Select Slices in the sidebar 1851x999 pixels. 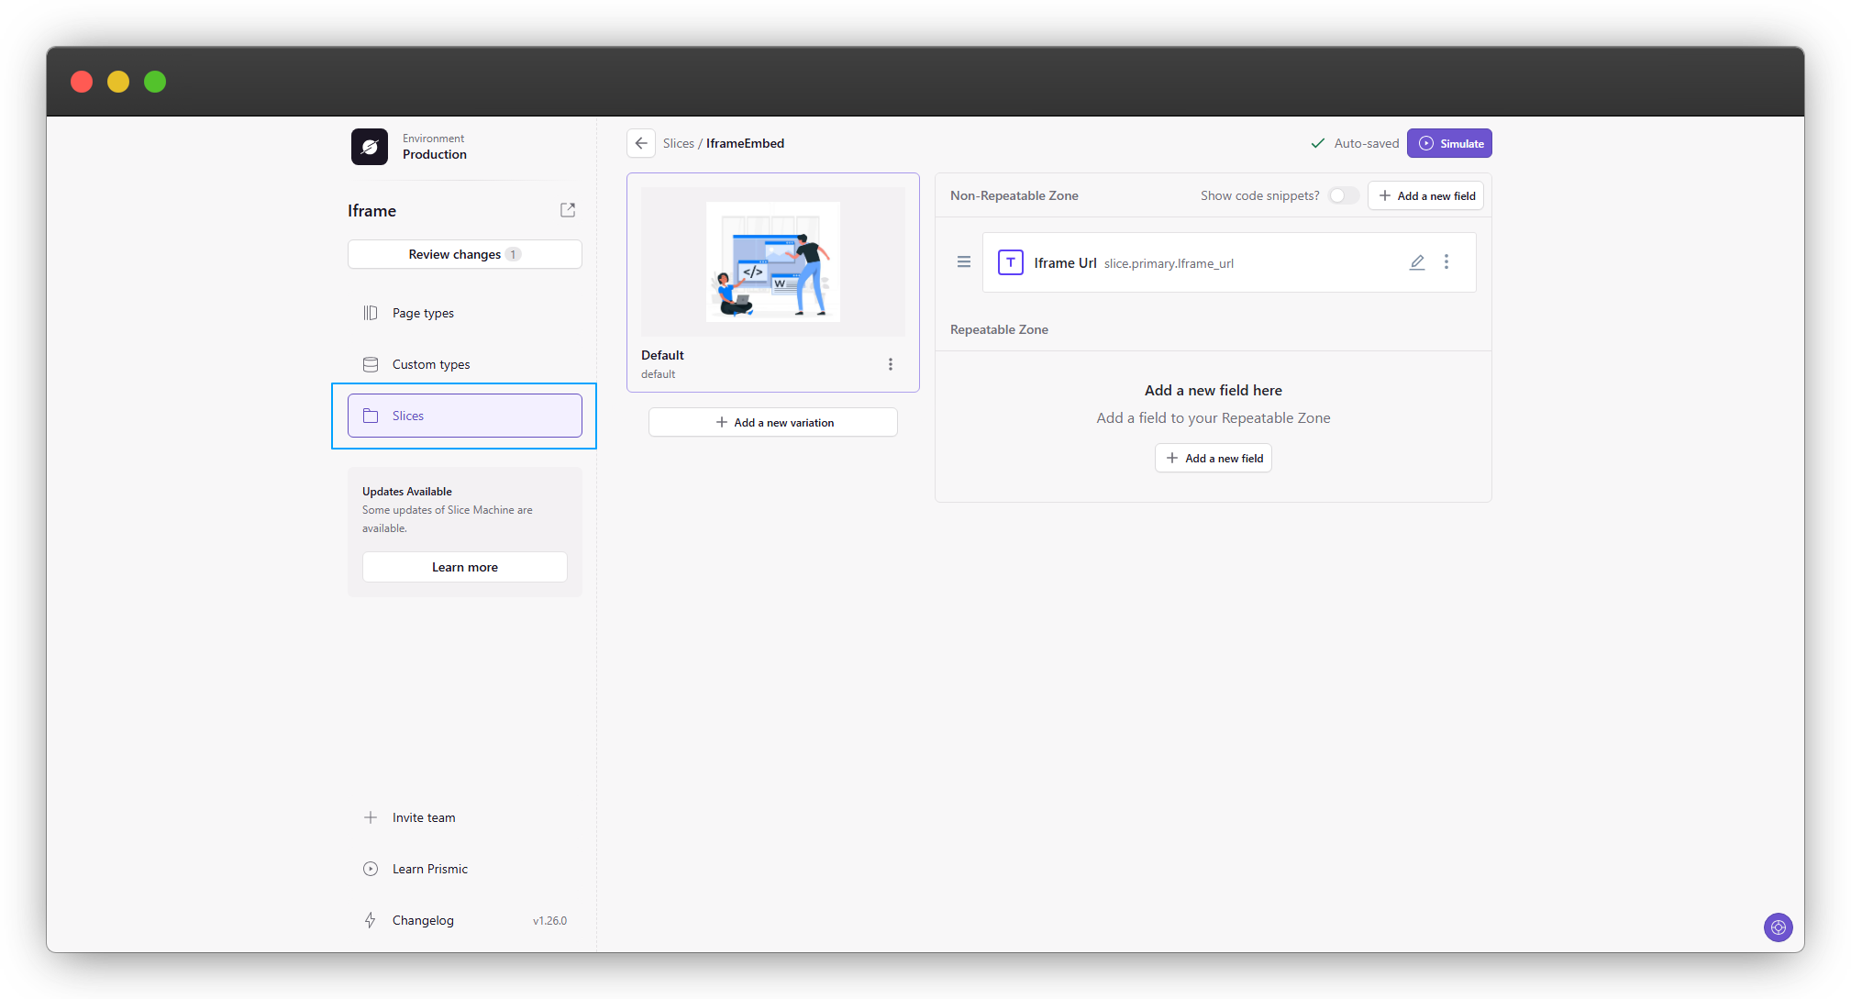tap(465, 416)
